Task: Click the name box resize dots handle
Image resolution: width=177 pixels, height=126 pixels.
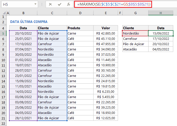Action: 41,4
